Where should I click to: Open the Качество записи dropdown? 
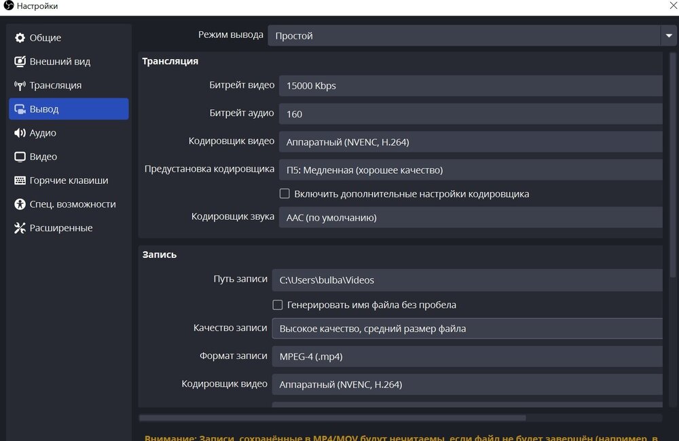[x=466, y=328]
